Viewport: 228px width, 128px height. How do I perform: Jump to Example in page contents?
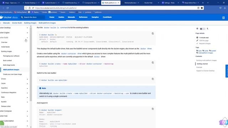[x=199, y=67]
